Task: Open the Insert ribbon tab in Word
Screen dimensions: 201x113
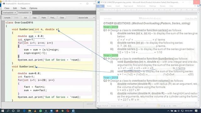Action: click(x=117, y=6)
